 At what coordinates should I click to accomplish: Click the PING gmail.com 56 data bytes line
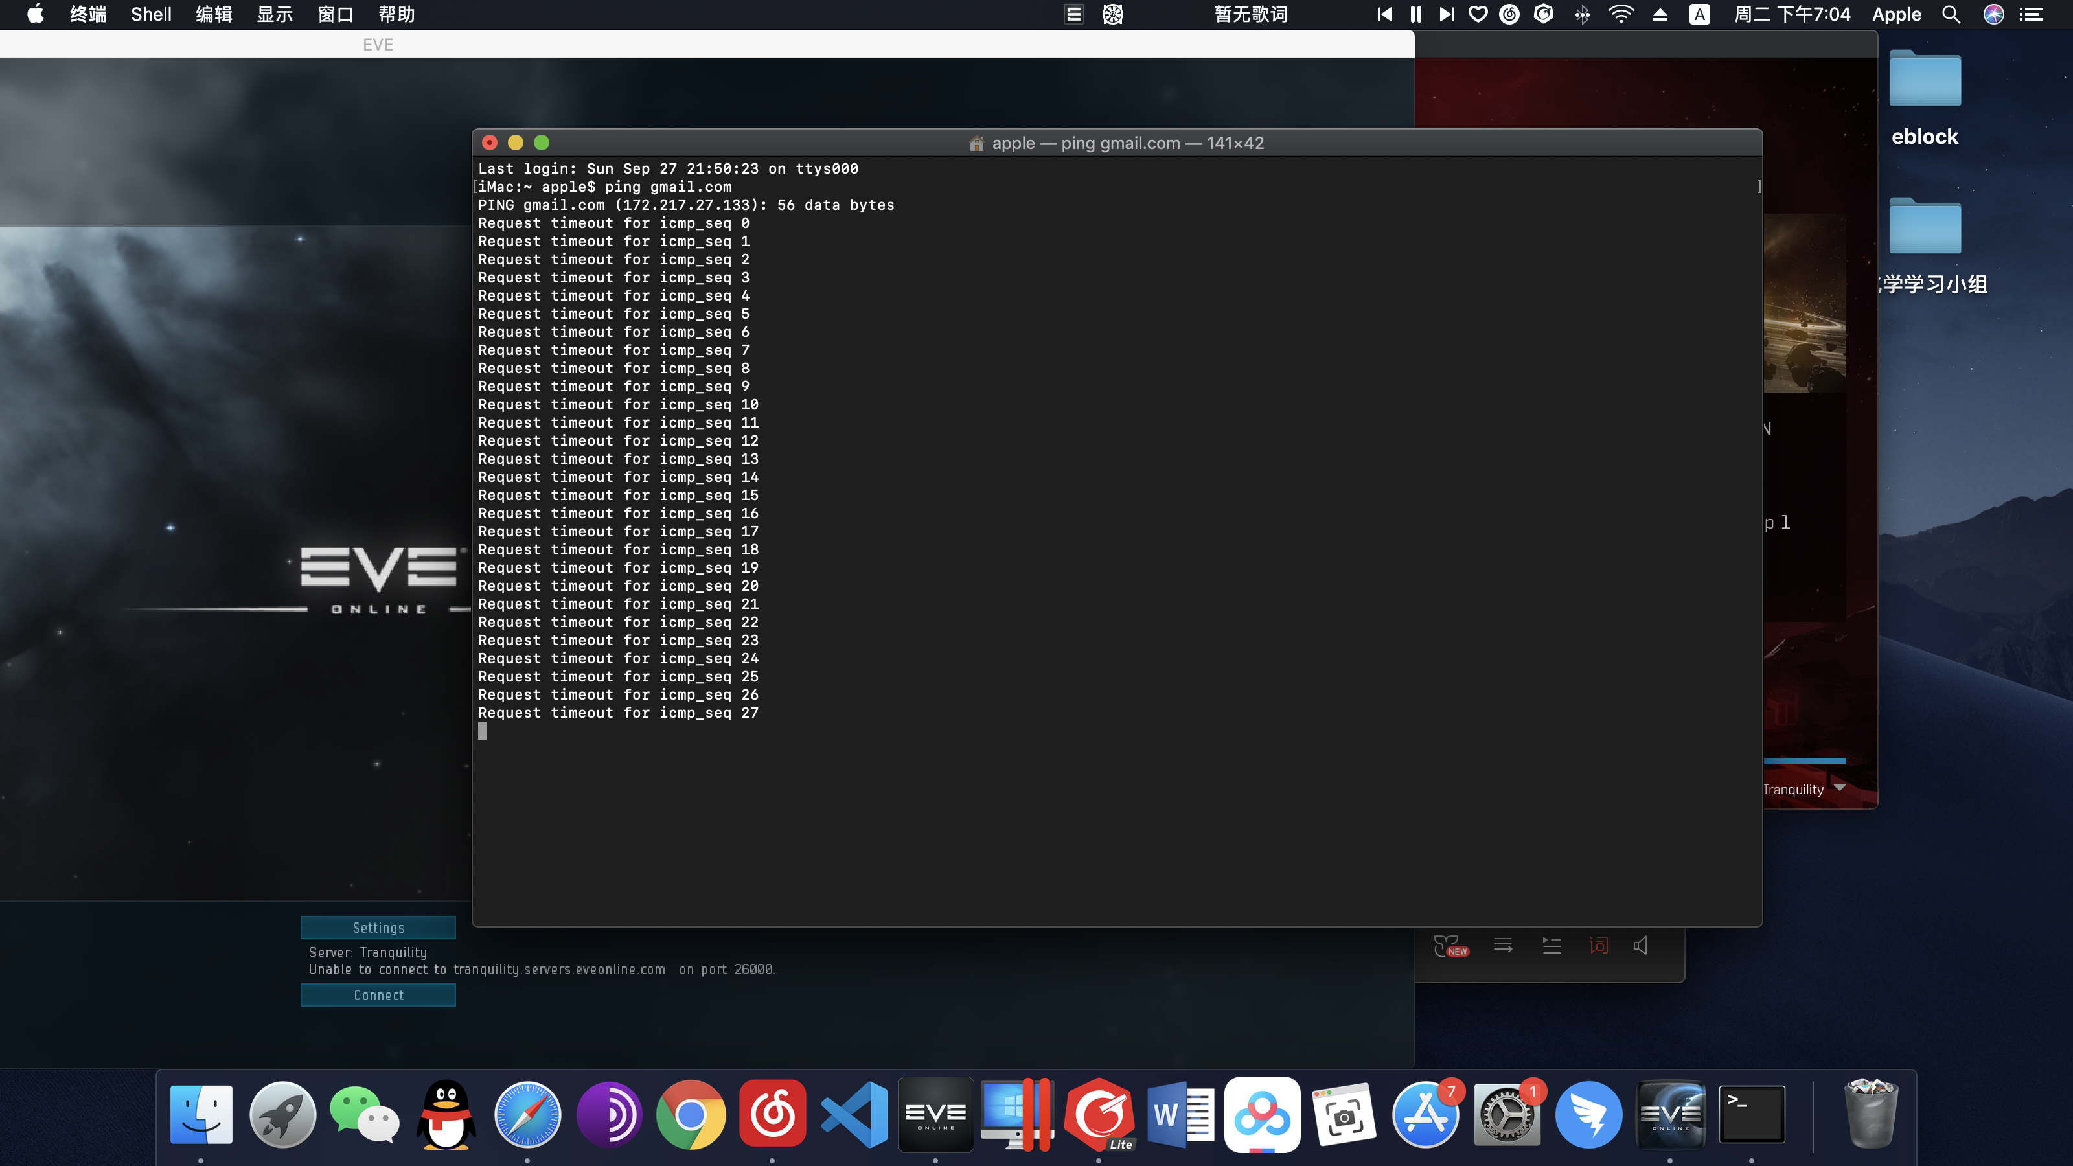coord(685,205)
